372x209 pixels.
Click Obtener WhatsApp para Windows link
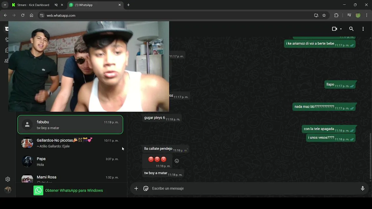(x=74, y=190)
